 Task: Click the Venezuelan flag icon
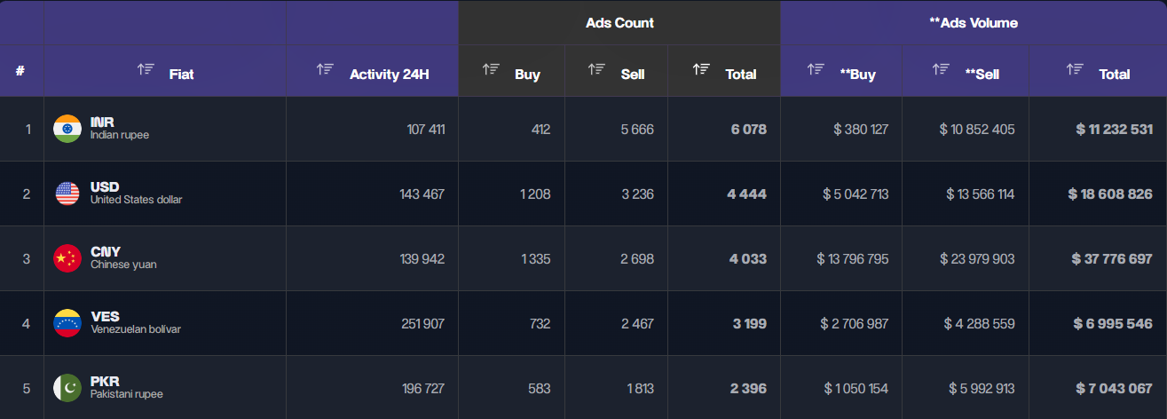tap(67, 323)
